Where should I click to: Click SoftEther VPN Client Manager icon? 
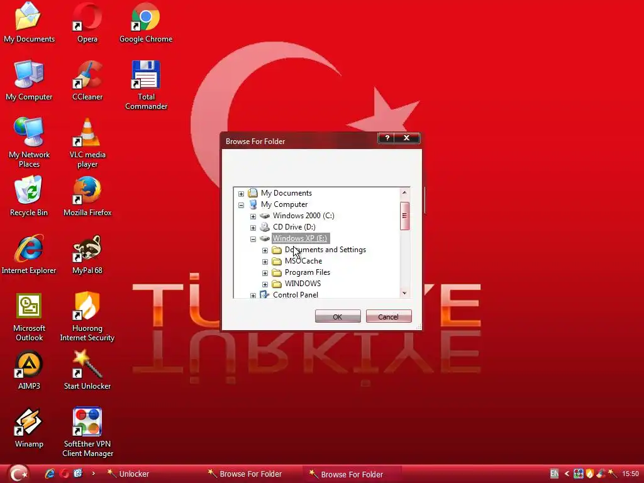pyautogui.click(x=87, y=432)
